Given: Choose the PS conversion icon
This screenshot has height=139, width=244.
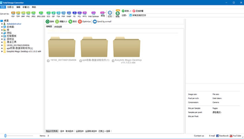Looking at the screenshot, I should tap(74, 13).
